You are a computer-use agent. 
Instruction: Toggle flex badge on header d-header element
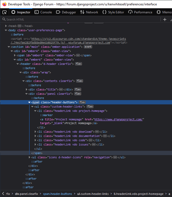[x=79, y=64]
